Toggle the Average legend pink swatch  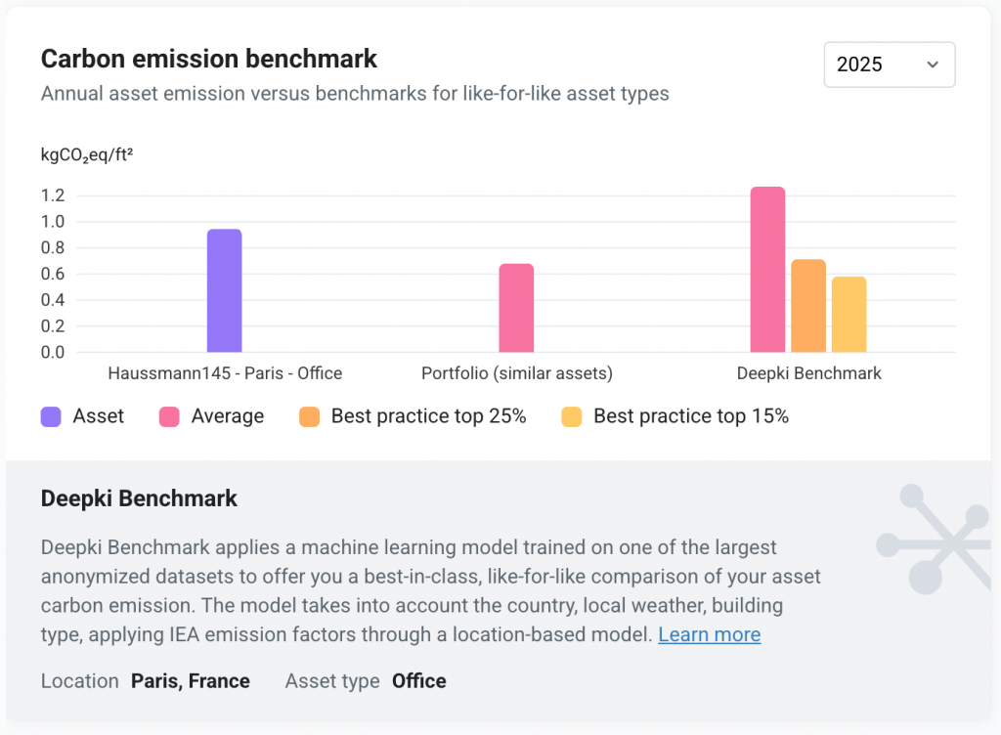coord(170,416)
